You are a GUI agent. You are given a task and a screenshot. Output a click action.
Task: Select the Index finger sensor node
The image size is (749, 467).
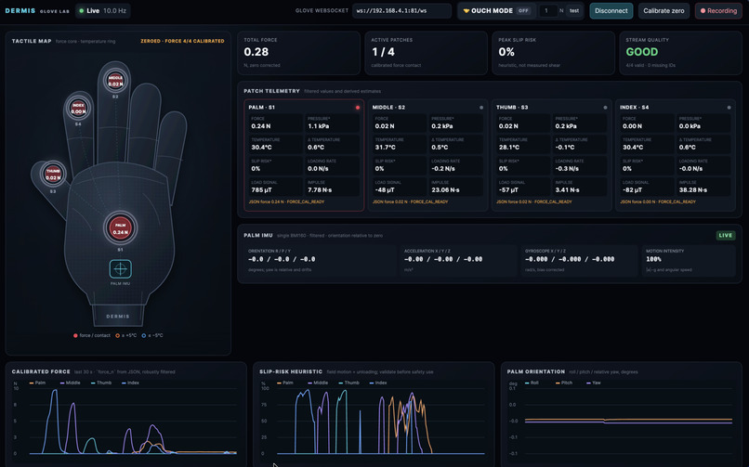(x=78, y=109)
